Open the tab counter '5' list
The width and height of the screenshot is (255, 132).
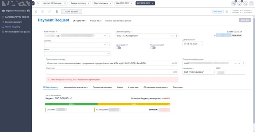(38, 3)
